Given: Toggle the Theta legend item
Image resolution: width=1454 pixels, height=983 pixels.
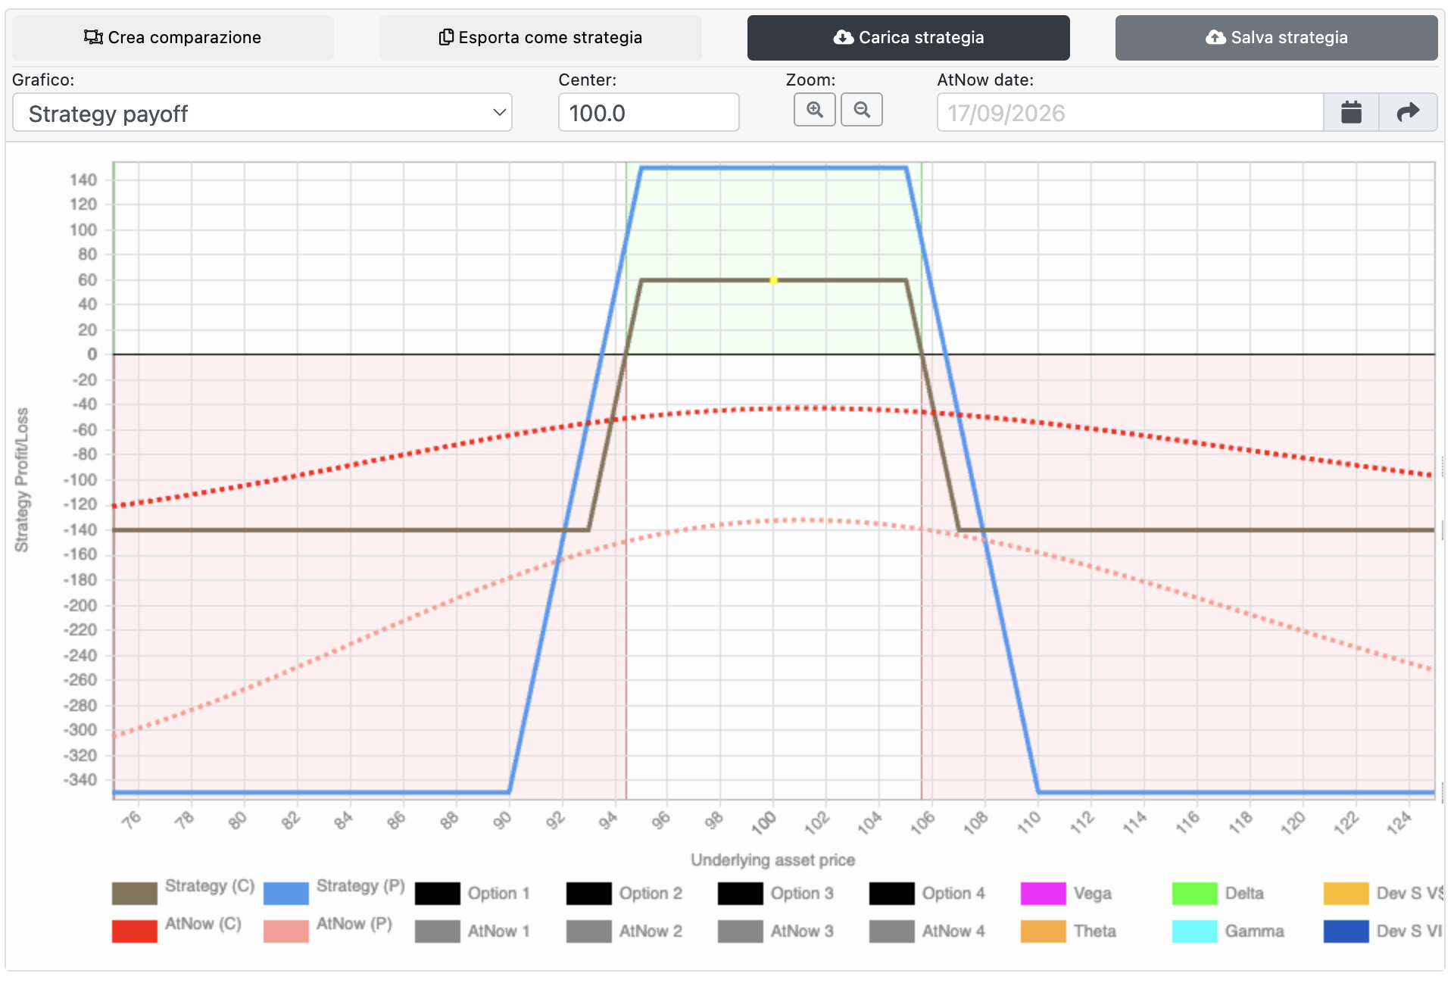Looking at the screenshot, I should coord(1069,932).
